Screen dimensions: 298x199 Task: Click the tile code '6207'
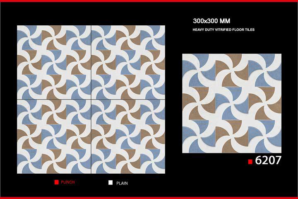click(x=268, y=160)
